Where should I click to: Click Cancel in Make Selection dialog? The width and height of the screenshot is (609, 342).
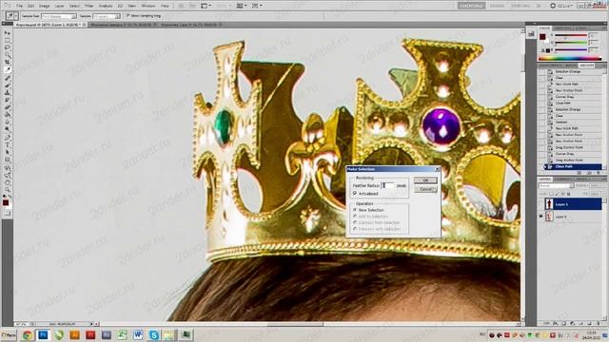[425, 189]
